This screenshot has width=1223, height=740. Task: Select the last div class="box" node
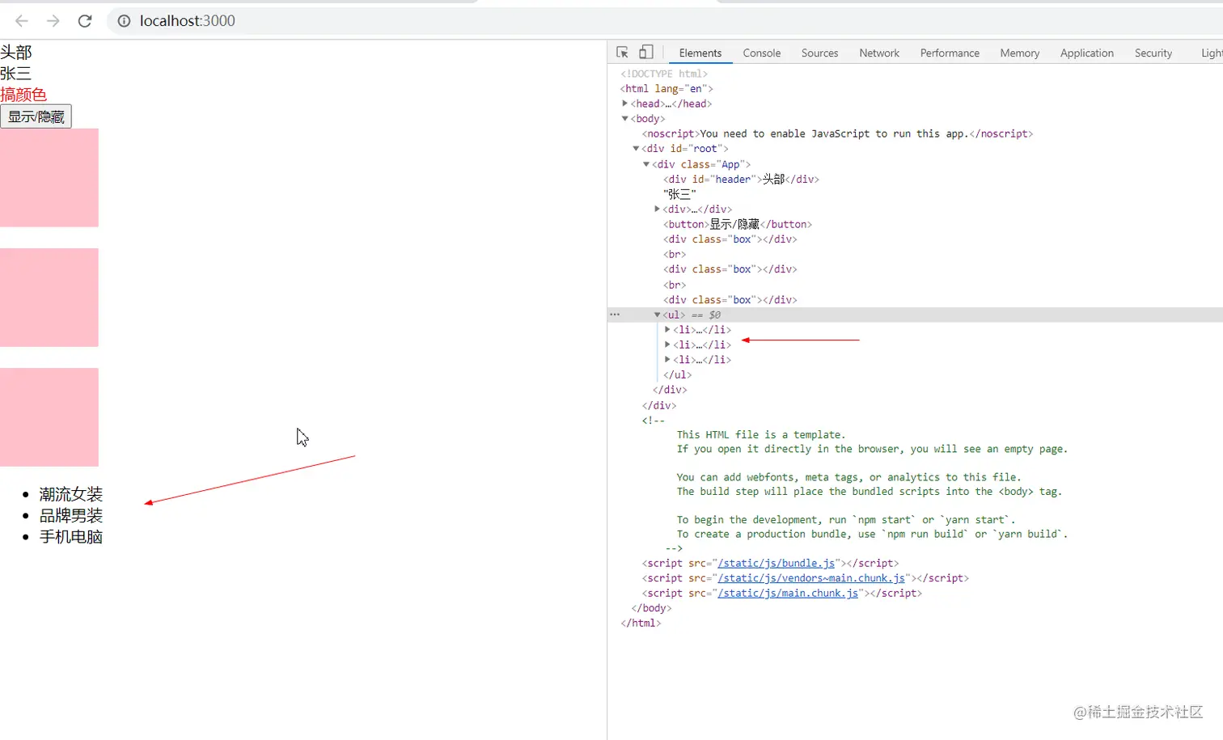point(730,299)
